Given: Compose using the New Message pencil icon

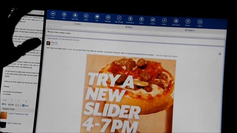Looking at the screenshot, I should point(119,18).
